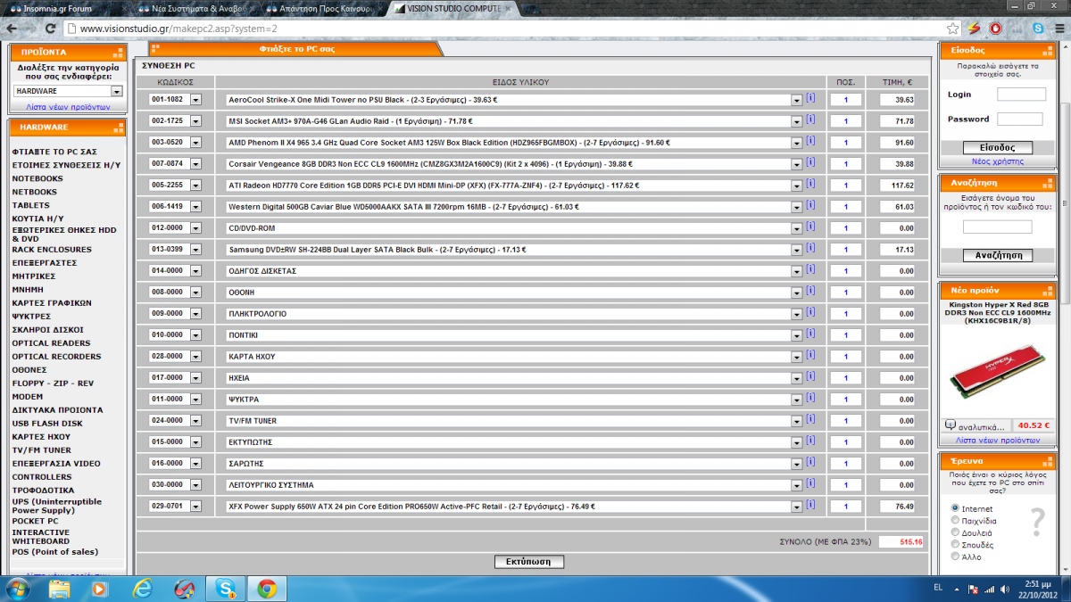Open Windows Start menu orb
Screen dimensions: 1071x602
click(18, 588)
